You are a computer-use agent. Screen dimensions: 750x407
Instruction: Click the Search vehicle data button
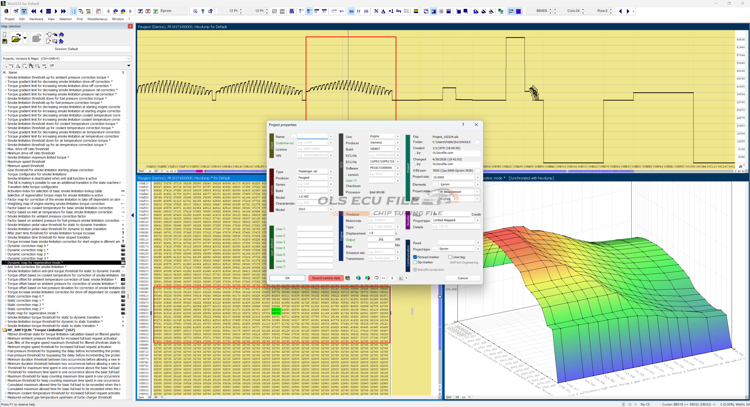(x=326, y=278)
